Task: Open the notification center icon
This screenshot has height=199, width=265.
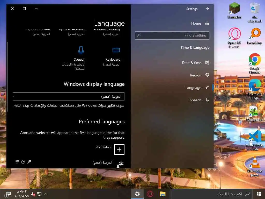Action: pyautogui.click(x=8, y=194)
